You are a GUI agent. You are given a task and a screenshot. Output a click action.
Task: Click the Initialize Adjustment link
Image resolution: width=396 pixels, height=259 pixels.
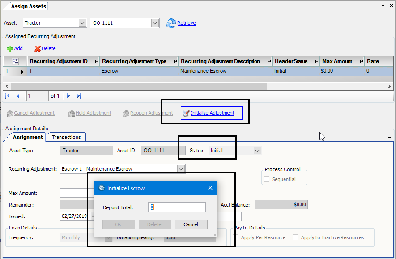coord(213,113)
